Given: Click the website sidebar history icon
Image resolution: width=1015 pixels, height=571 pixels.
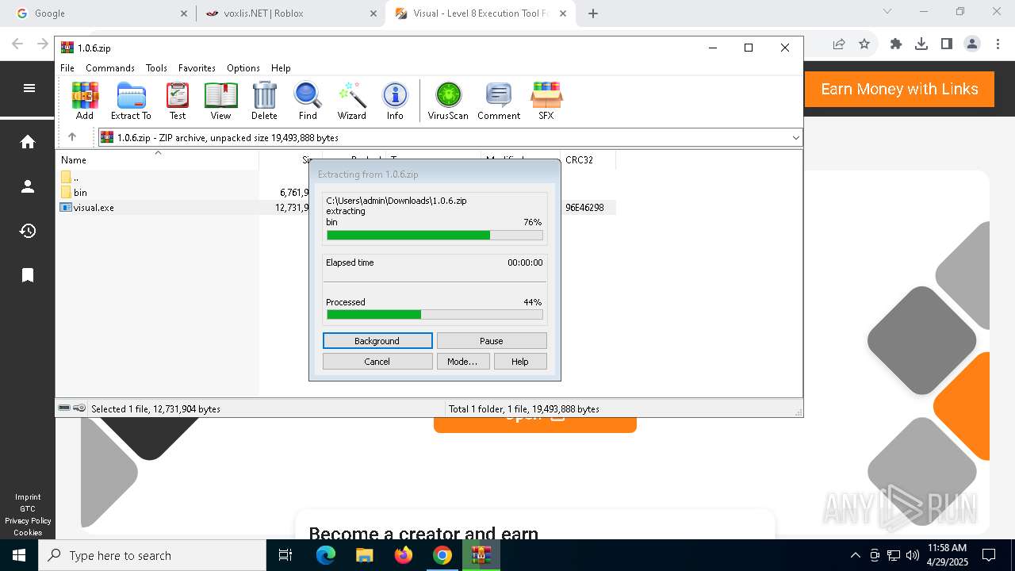Looking at the screenshot, I should click(x=28, y=231).
